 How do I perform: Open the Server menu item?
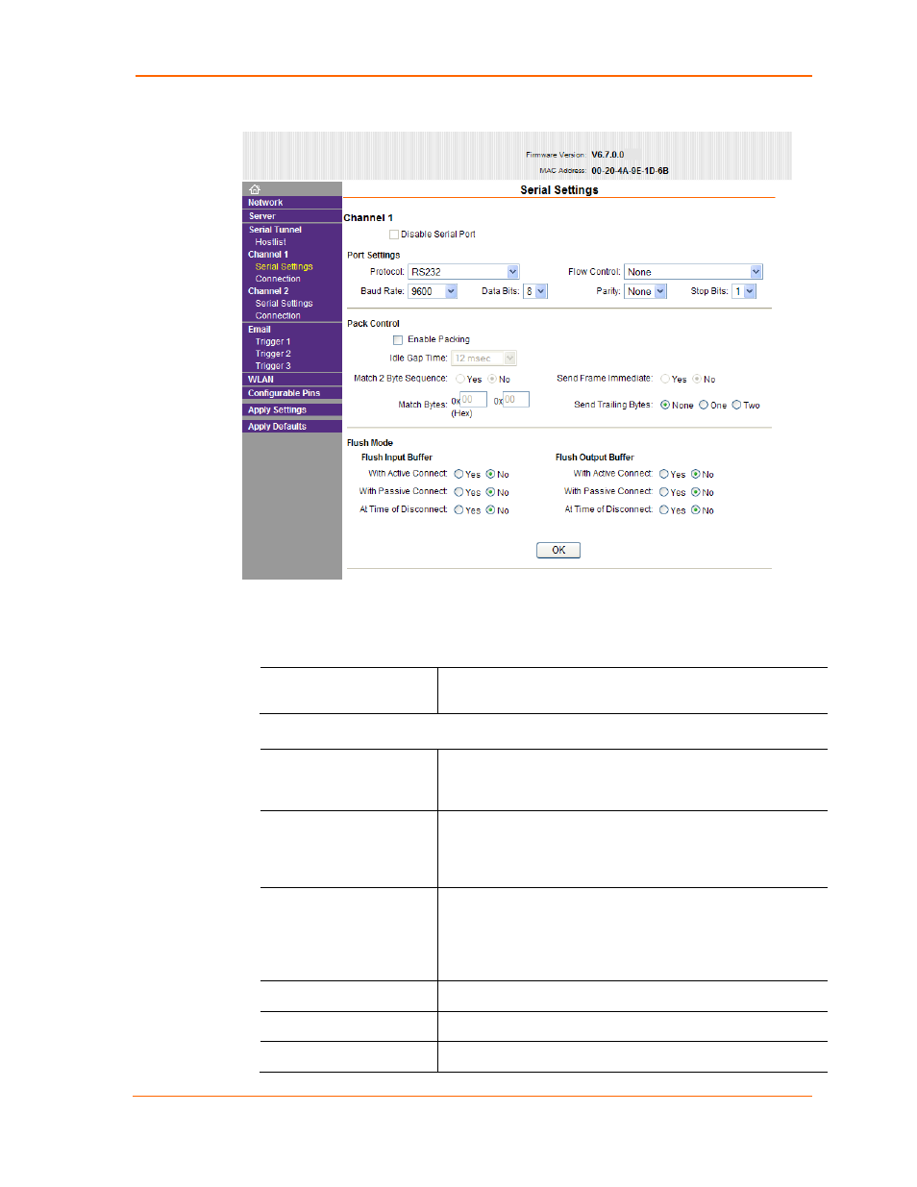point(261,216)
